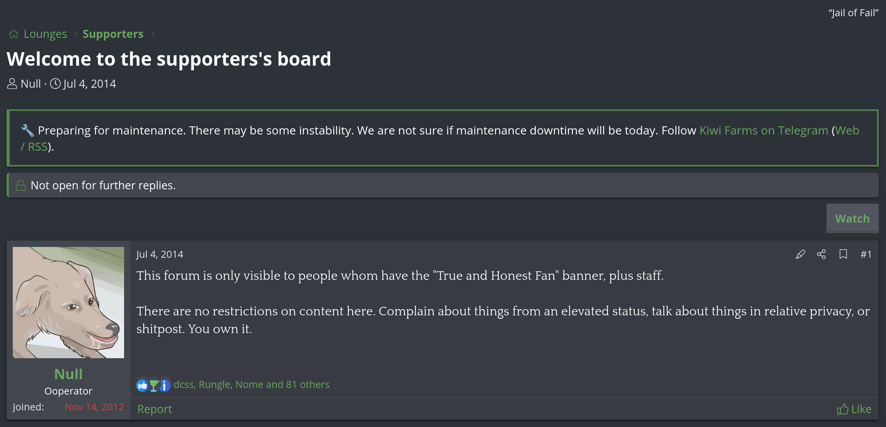Screen dimensions: 886x427
Task: Go to the Supporters forum breadcrumb
Action: [113, 34]
